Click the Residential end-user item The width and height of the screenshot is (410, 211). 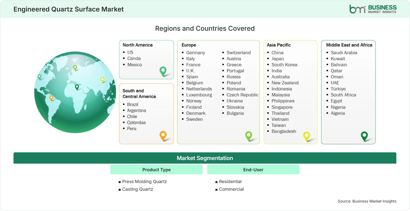230,181
